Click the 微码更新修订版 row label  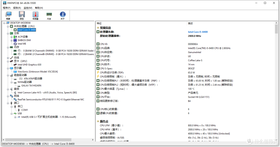[109, 101]
